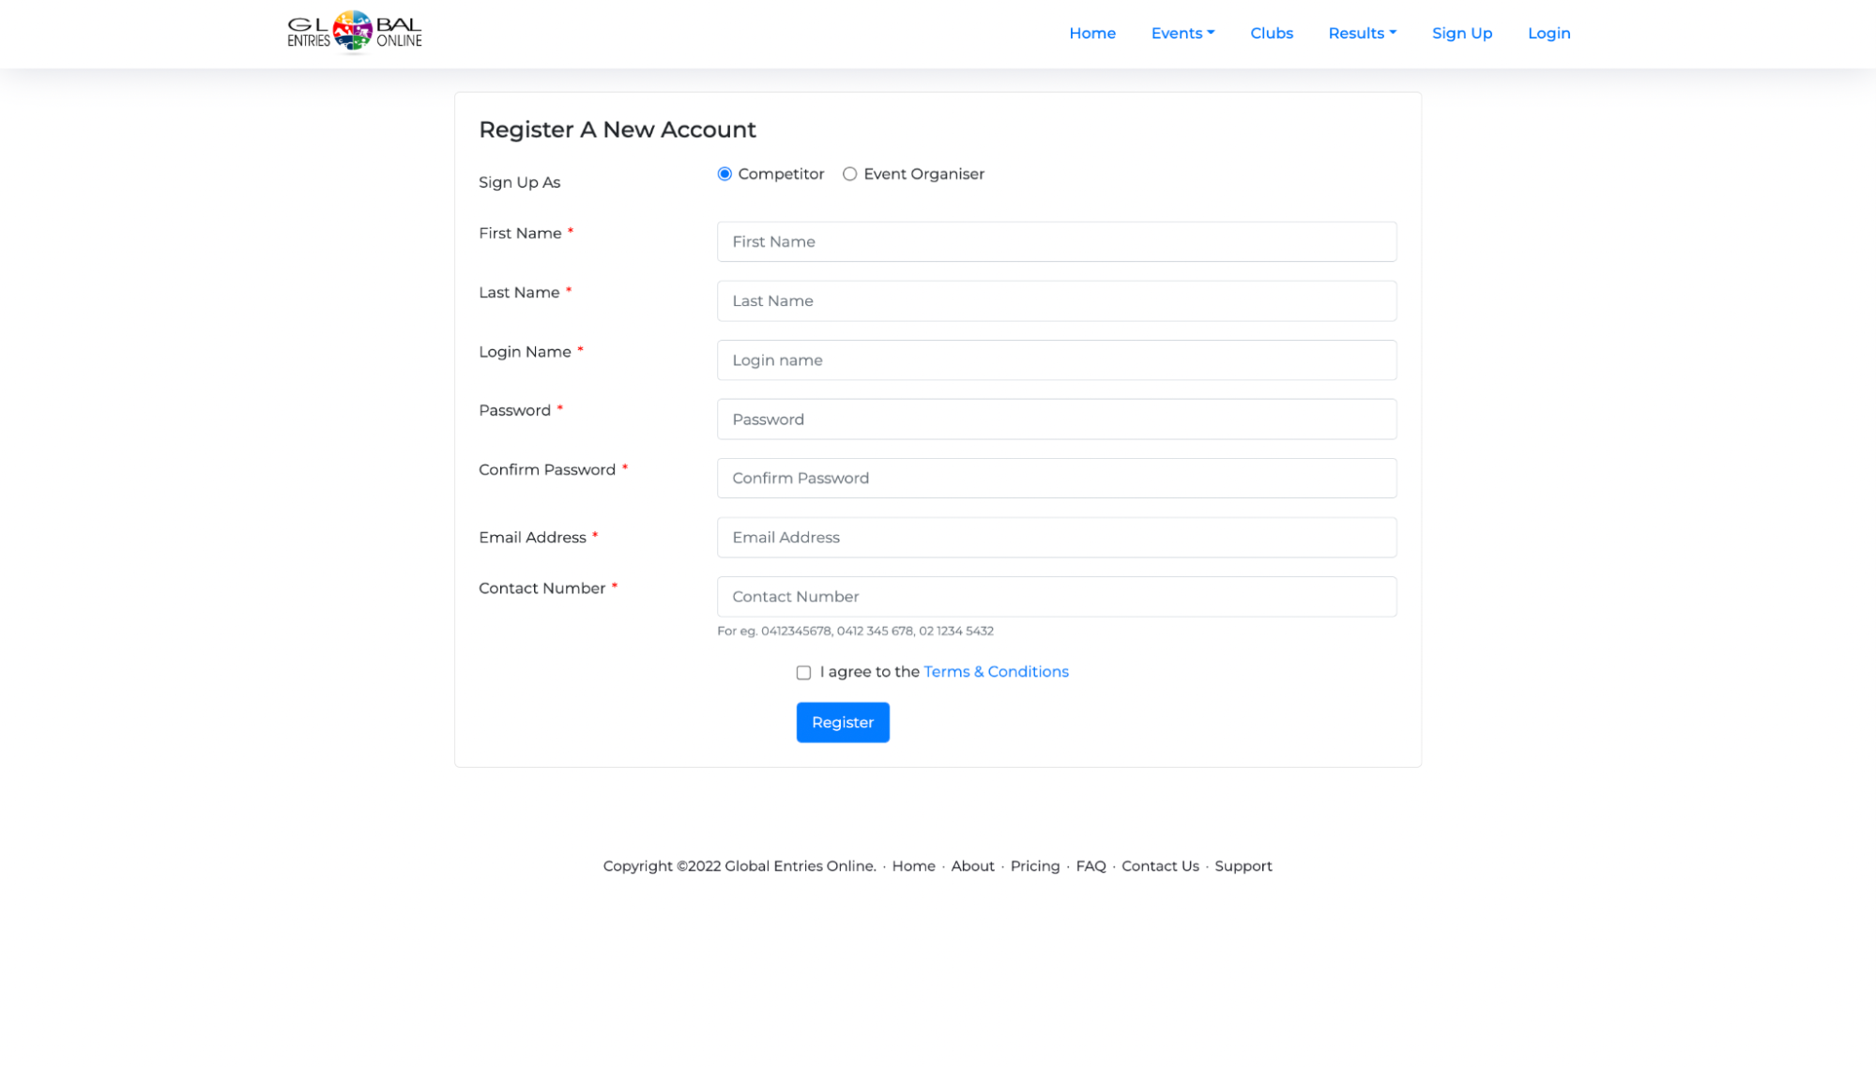Open the Login page link
The image size is (1876, 1069).
click(1548, 34)
